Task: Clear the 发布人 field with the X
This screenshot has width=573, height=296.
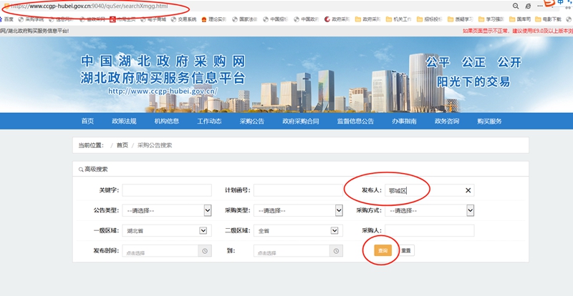Action: point(468,190)
